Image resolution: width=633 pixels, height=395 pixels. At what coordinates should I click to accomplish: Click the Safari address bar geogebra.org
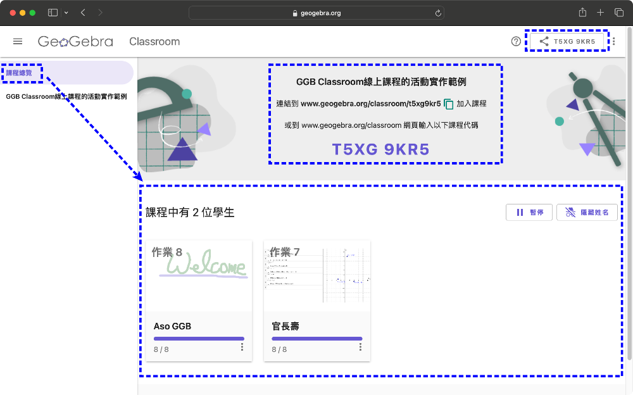(x=316, y=13)
